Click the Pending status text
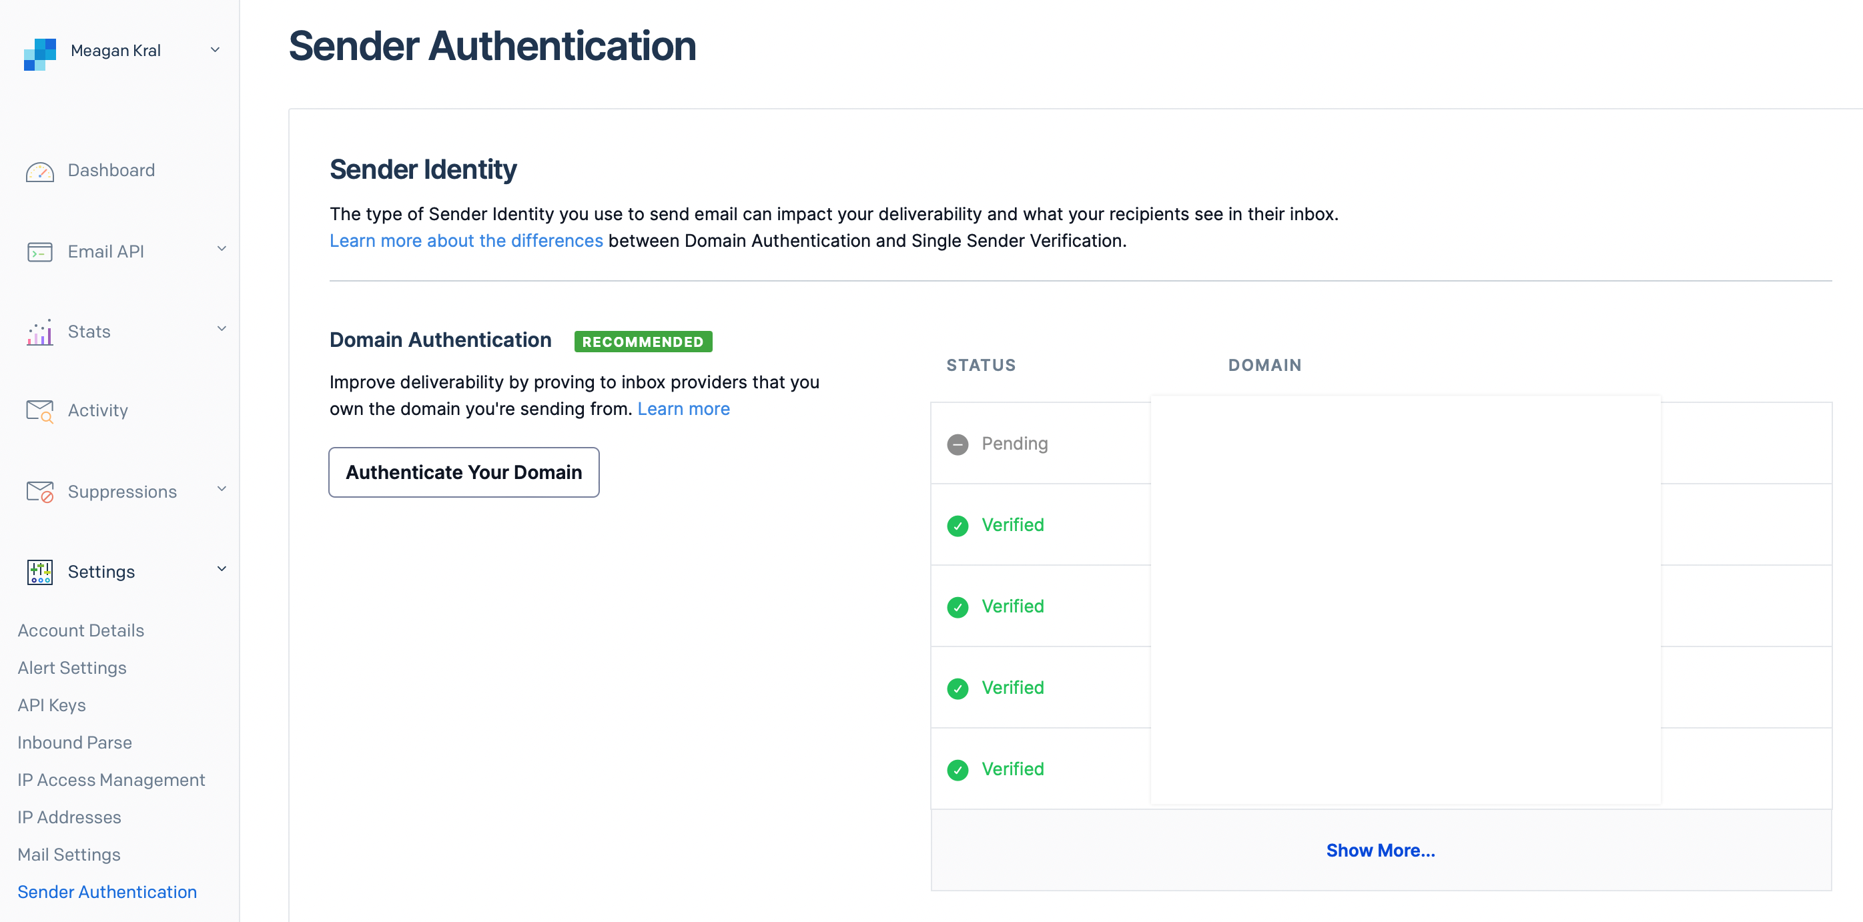Screen dimensions: 1863x922 (1014, 443)
